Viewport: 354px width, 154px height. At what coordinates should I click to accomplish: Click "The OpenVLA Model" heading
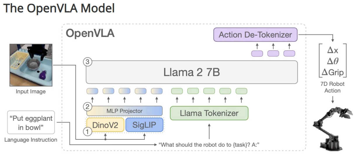point(59,8)
